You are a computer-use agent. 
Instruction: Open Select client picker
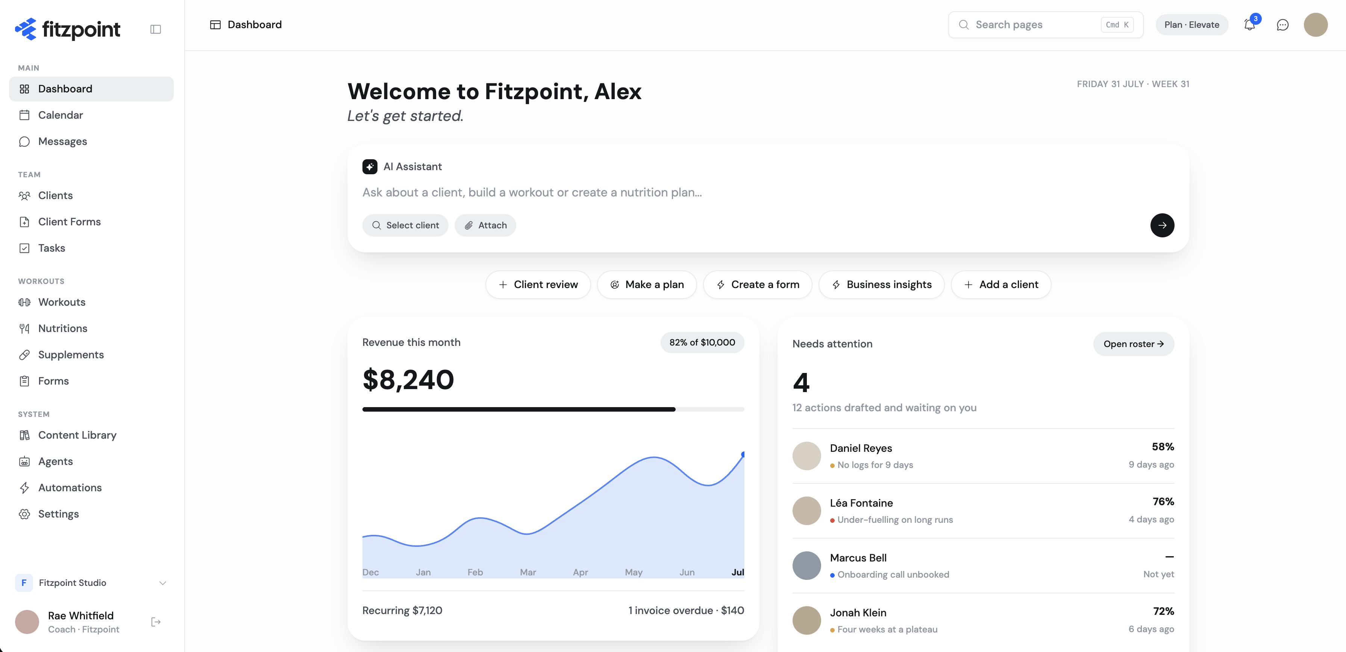pyautogui.click(x=405, y=225)
